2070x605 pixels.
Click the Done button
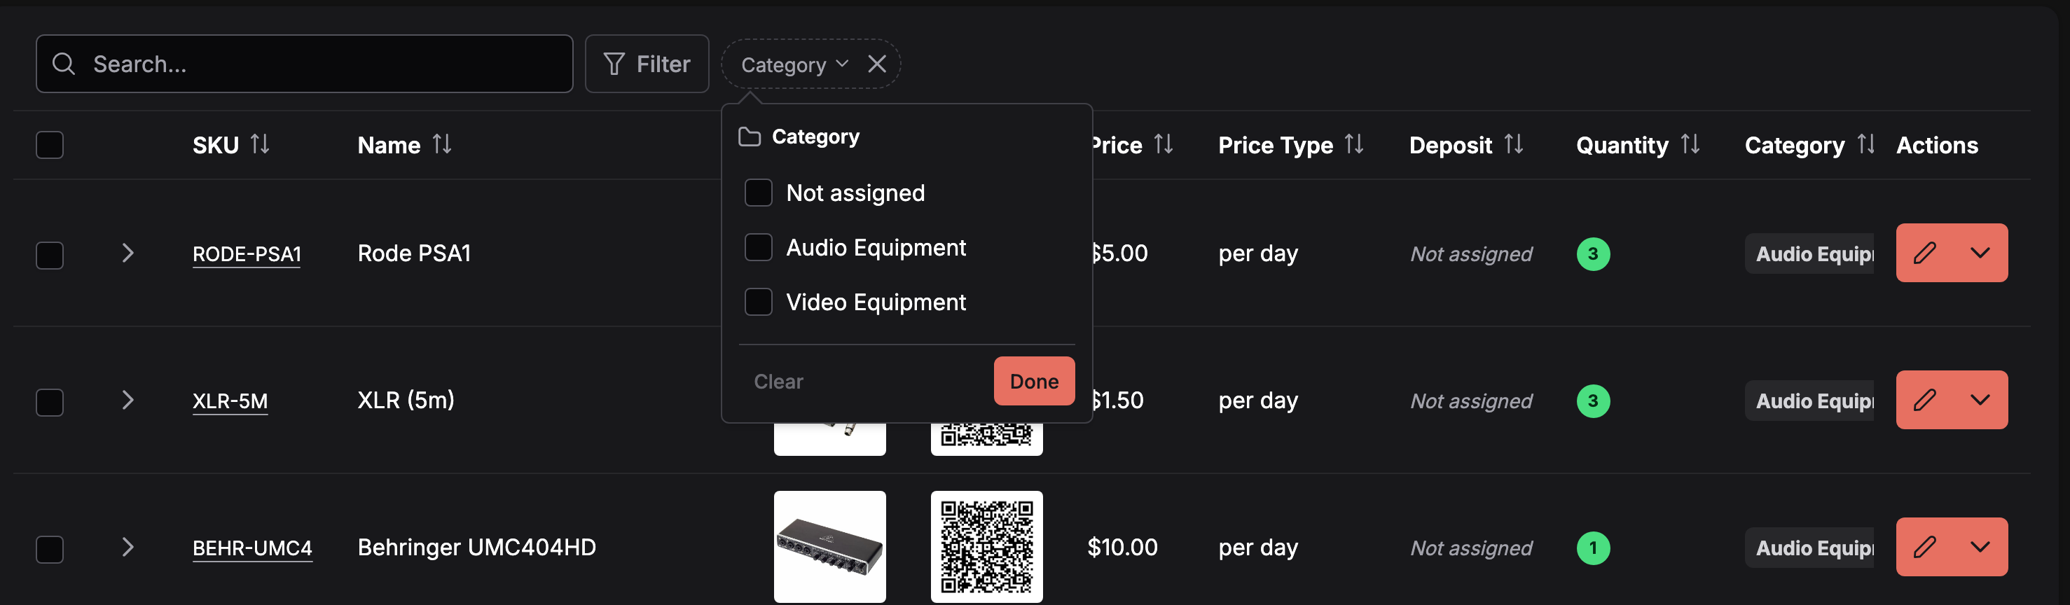(x=1034, y=381)
